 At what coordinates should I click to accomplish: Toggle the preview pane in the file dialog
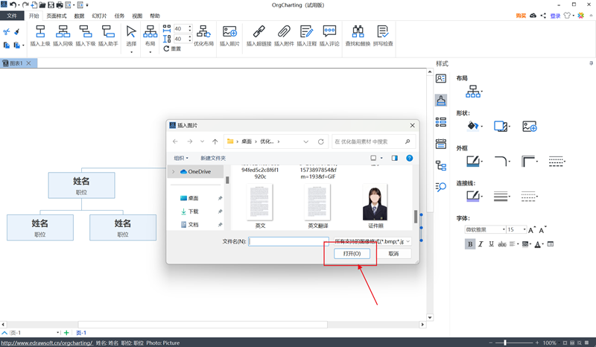click(x=395, y=158)
